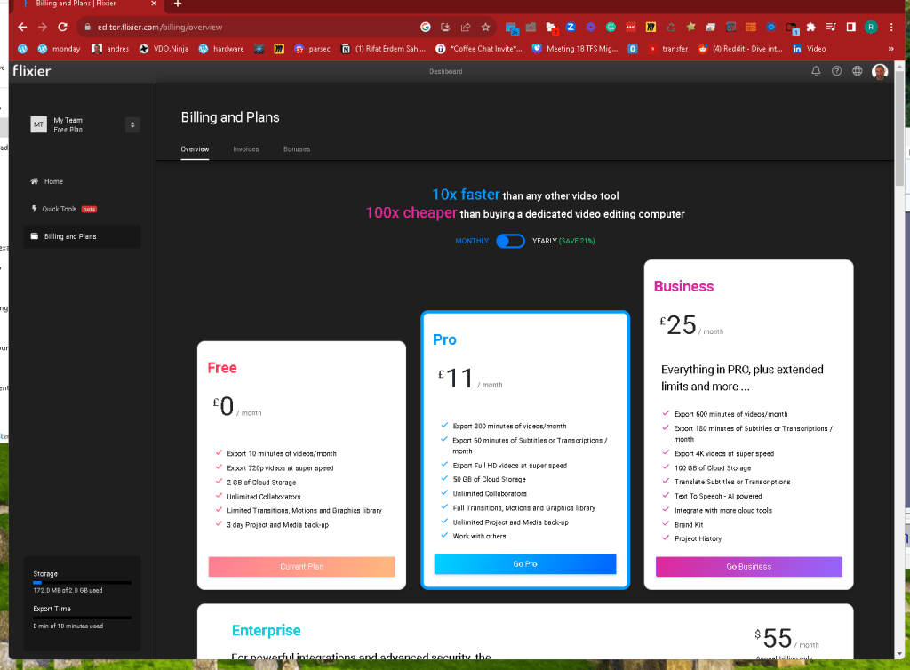Viewport: 910px width, 670px height.
Task: Click the Current Plan button
Action: coord(302,566)
